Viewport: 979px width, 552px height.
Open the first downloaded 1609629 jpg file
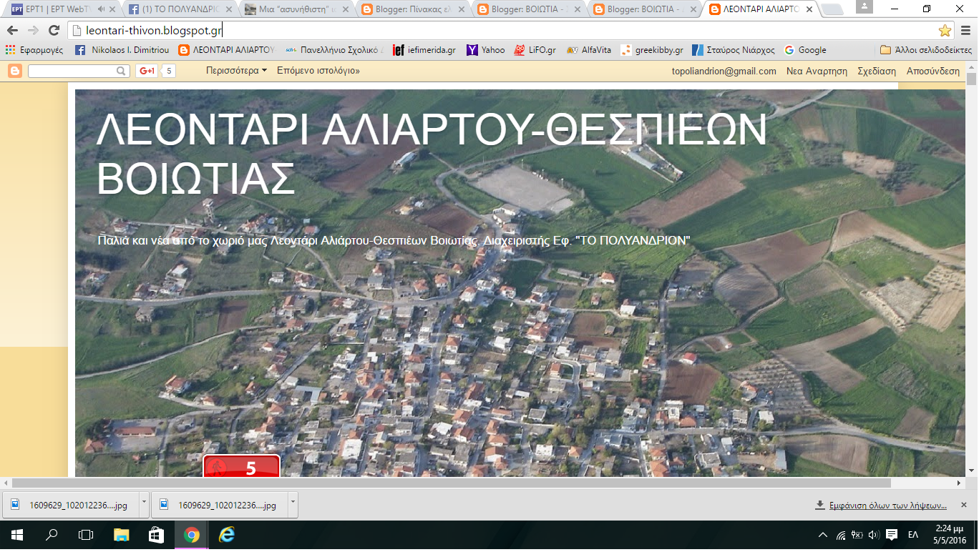[71, 505]
